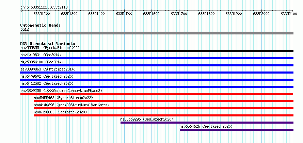Click ruler position 63351800
303x143 pixels.
206,14
